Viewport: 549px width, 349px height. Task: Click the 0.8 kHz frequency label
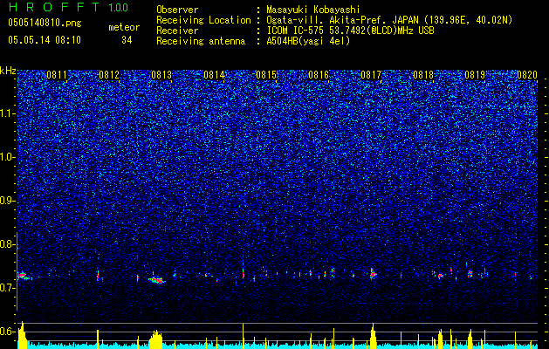pos(7,244)
